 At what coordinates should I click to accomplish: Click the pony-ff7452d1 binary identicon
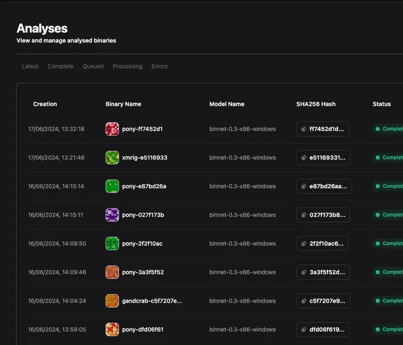pyautogui.click(x=112, y=129)
